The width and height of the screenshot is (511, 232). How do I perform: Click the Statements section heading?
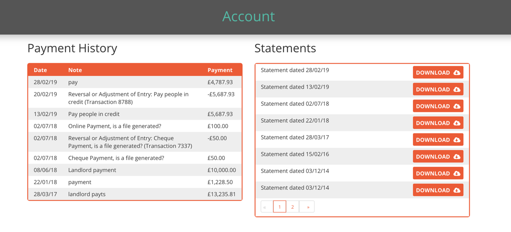pos(285,48)
